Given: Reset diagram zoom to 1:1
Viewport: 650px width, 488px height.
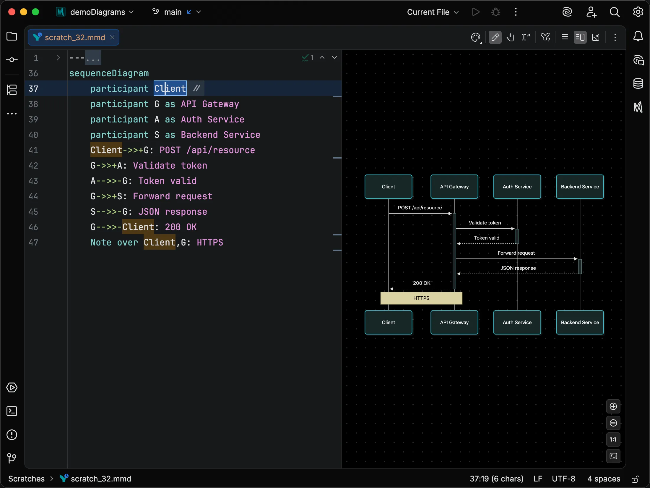Looking at the screenshot, I should (613, 439).
